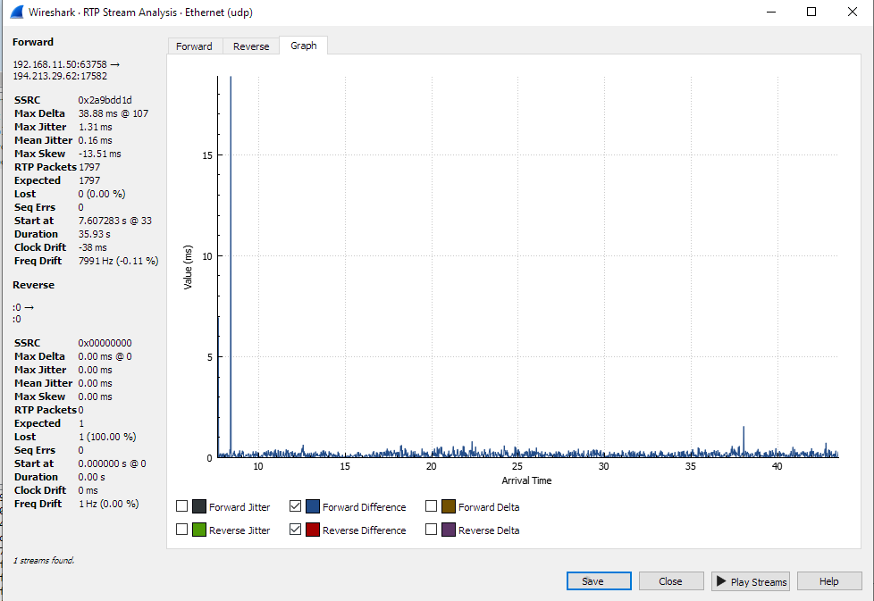Viewport: 874px width, 601px height.
Task: Open Help for RTP Stream Analysis
Action: click(x=829, y=580)
